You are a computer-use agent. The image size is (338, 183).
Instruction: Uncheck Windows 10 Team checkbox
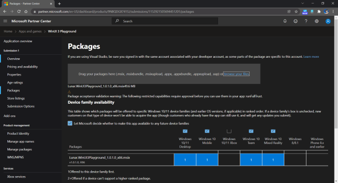251,131
